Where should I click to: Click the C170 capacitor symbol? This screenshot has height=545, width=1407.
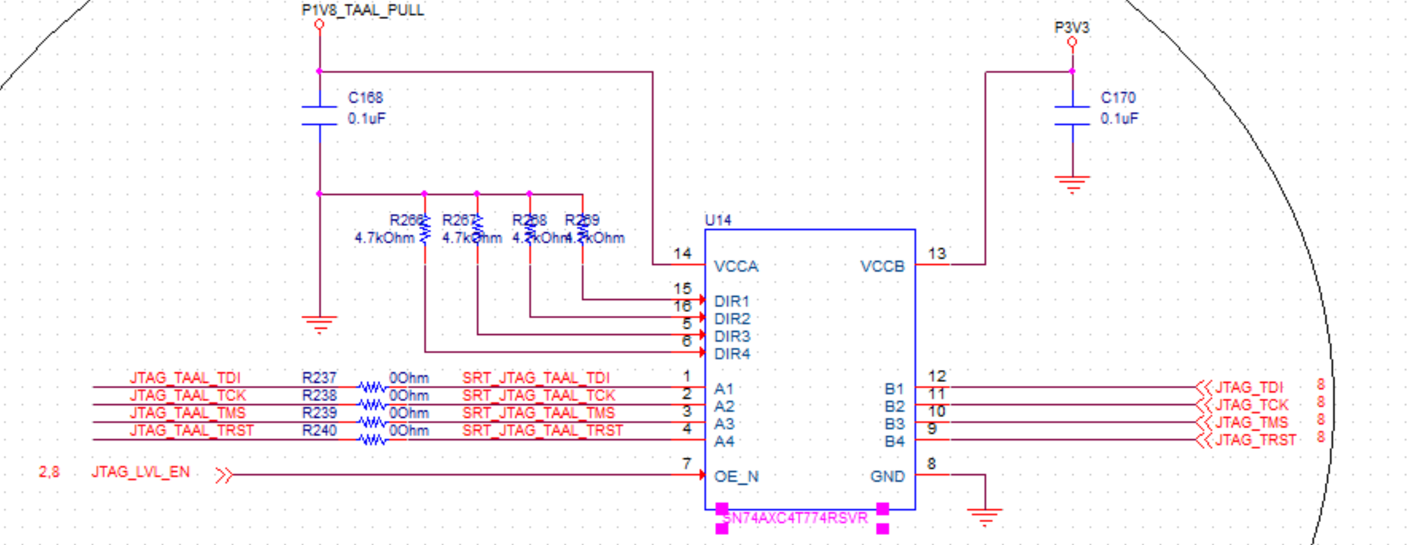[x=1072, y=115]
